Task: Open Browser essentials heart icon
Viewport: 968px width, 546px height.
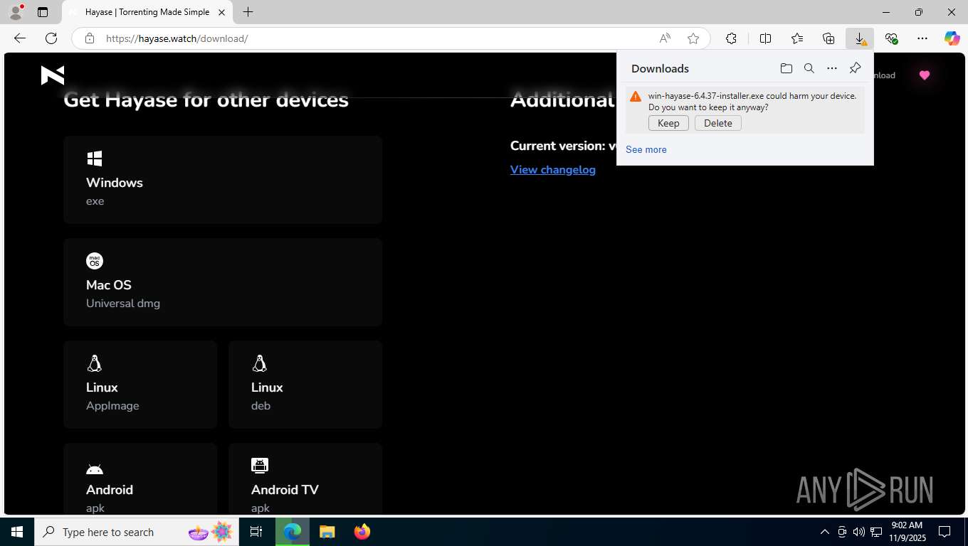Action: tap(891, 38)
